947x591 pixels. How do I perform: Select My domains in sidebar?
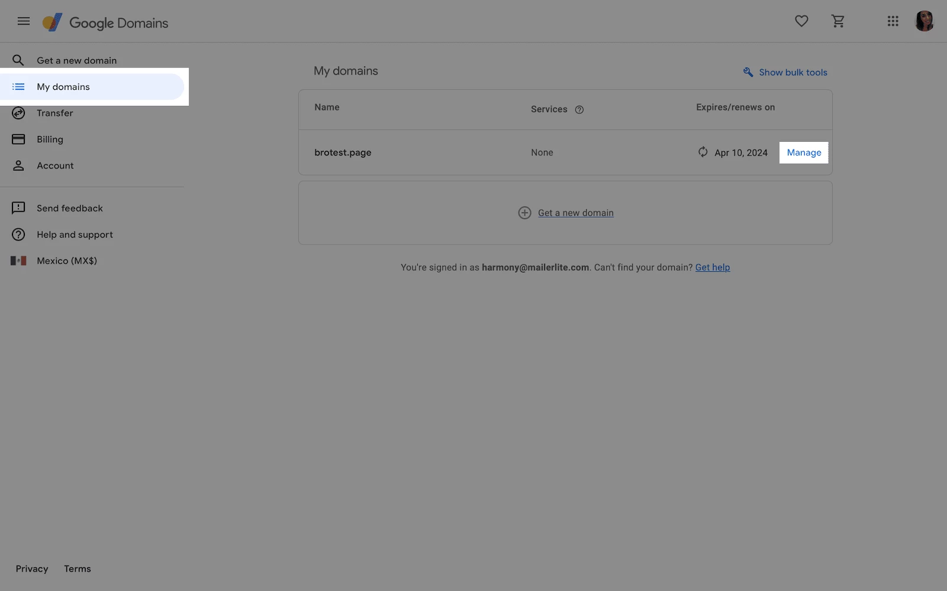(x=63, y=87)
